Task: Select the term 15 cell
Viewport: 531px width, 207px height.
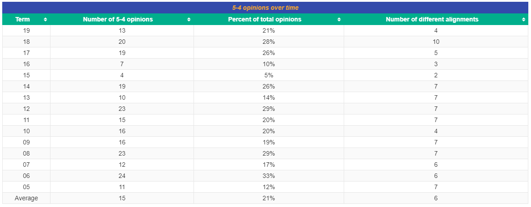Action: pyautogui.click(x=26, y=75)
